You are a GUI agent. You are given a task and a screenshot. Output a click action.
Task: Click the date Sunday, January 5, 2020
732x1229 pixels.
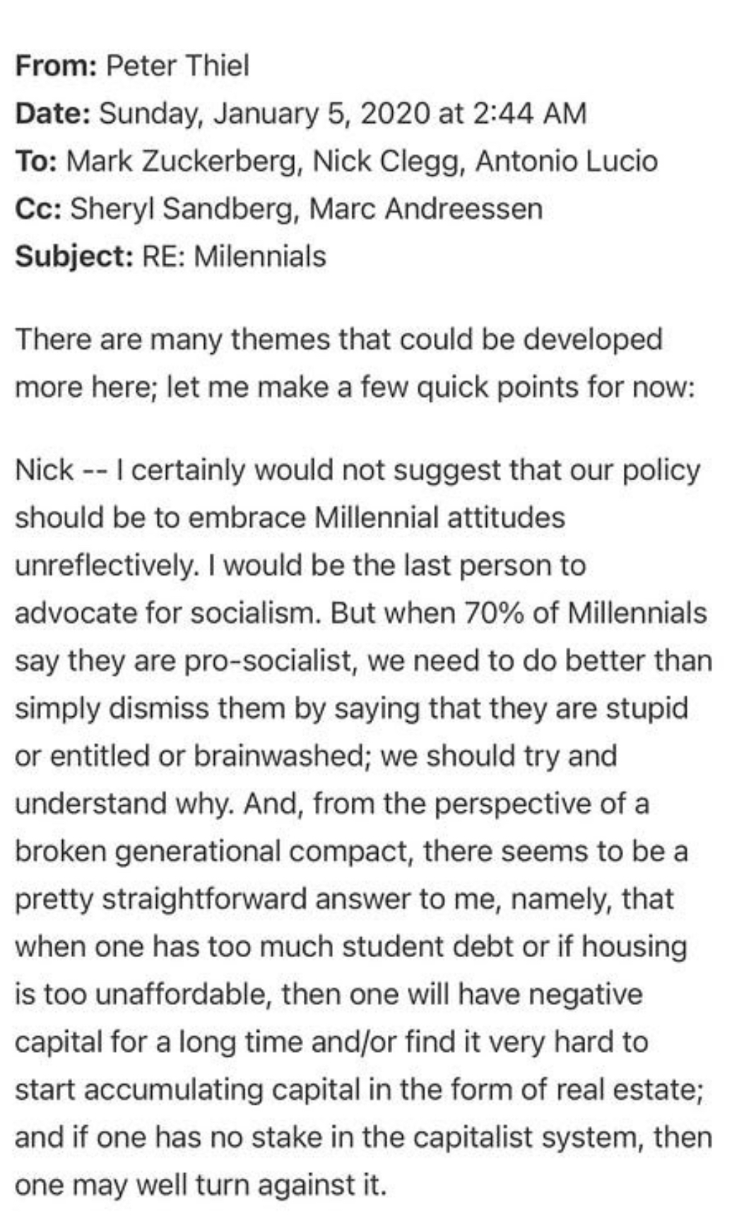264,114
